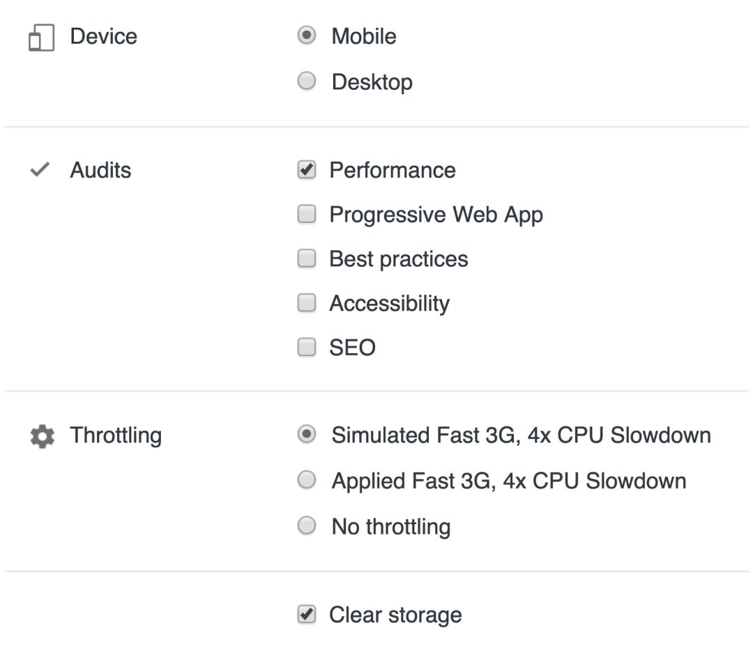The height and width of the screenshot is (653, 753).
Task: Click the Device section heading text
Action: (103, 36)
